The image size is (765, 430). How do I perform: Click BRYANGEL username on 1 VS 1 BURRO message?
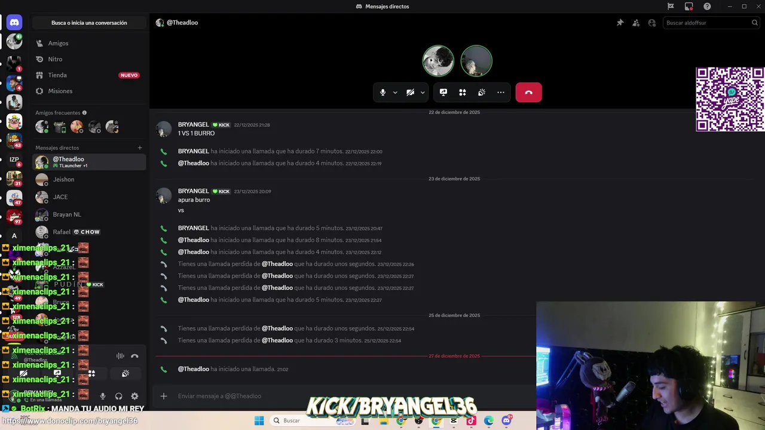(x=194, y=125)
